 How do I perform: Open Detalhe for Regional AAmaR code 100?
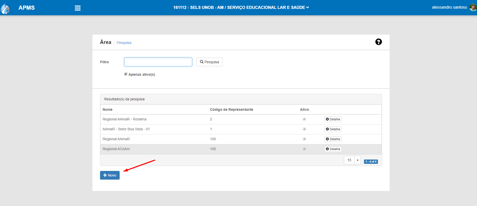[x=333, y=139]
